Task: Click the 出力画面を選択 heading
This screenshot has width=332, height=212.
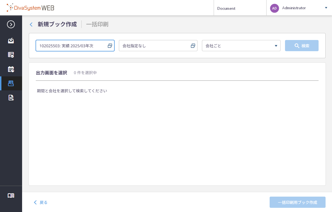Action: click(x=51, y=73)
